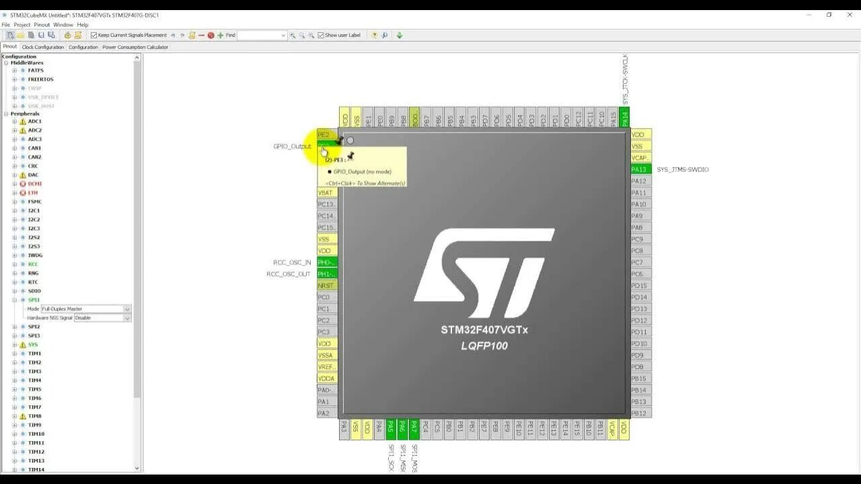This screenshot has width=861, height=484.
Task: Click the yellow help question-mark icon
Action: (x=374, y=35)
